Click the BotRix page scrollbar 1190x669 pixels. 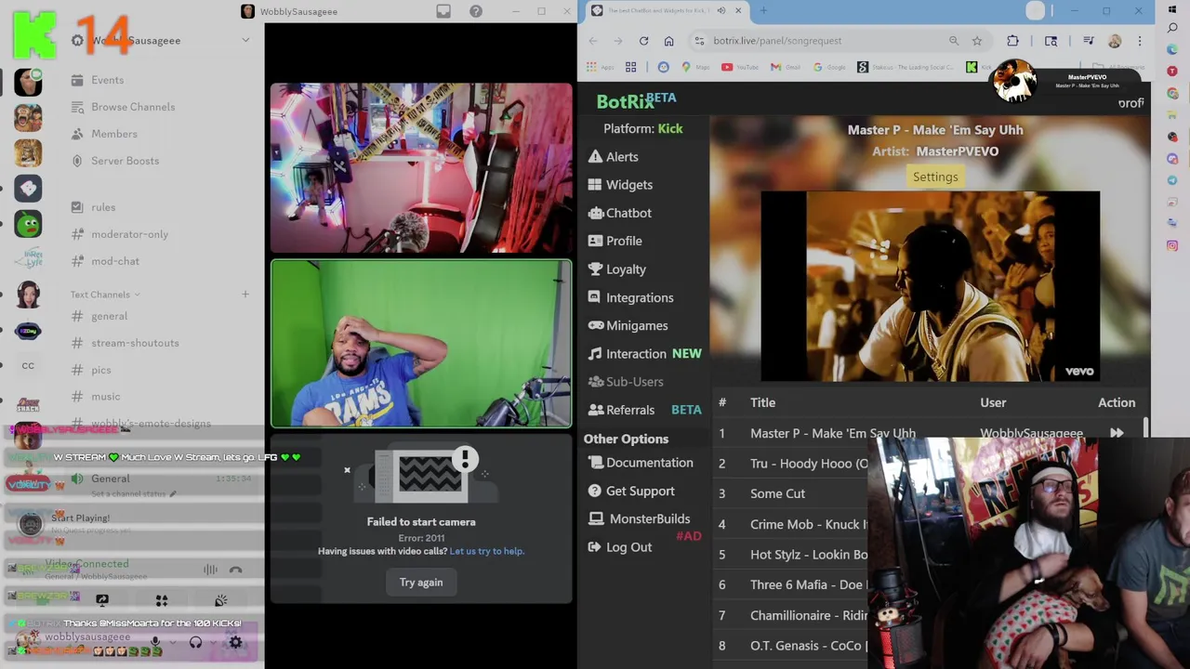click(1145, 426)
